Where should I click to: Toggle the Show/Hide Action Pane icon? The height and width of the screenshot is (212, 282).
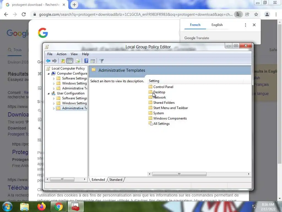[93, 61]
